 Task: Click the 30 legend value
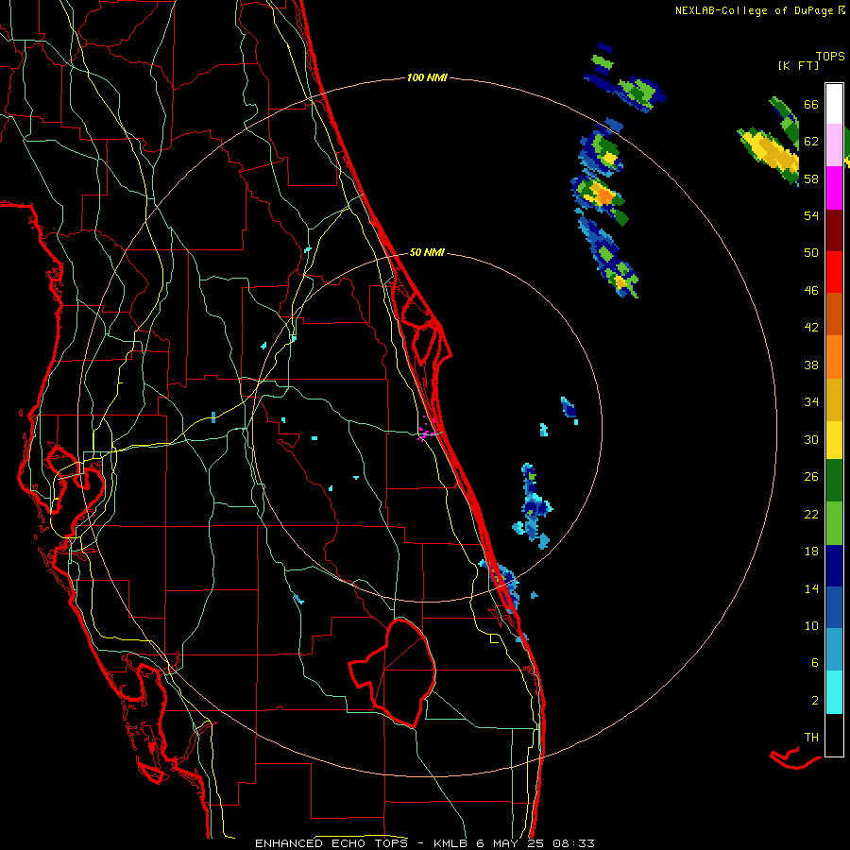pos(811,439)
